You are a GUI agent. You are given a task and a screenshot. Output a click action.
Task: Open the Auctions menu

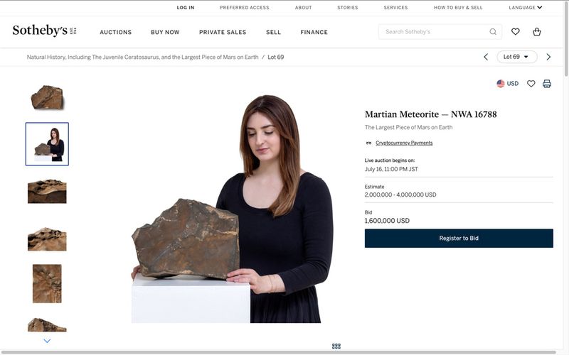pyautogui.click(x=115, y=32)
